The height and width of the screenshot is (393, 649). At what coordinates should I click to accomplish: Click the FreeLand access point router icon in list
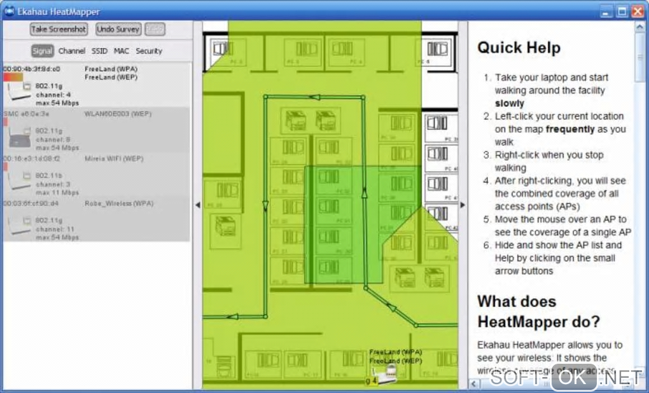coord(19,92)
